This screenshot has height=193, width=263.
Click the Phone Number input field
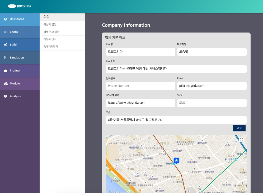pos(140,86)
